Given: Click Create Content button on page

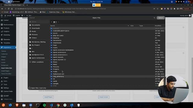Looking at the screenshot, I should click(x=104, y=97).
